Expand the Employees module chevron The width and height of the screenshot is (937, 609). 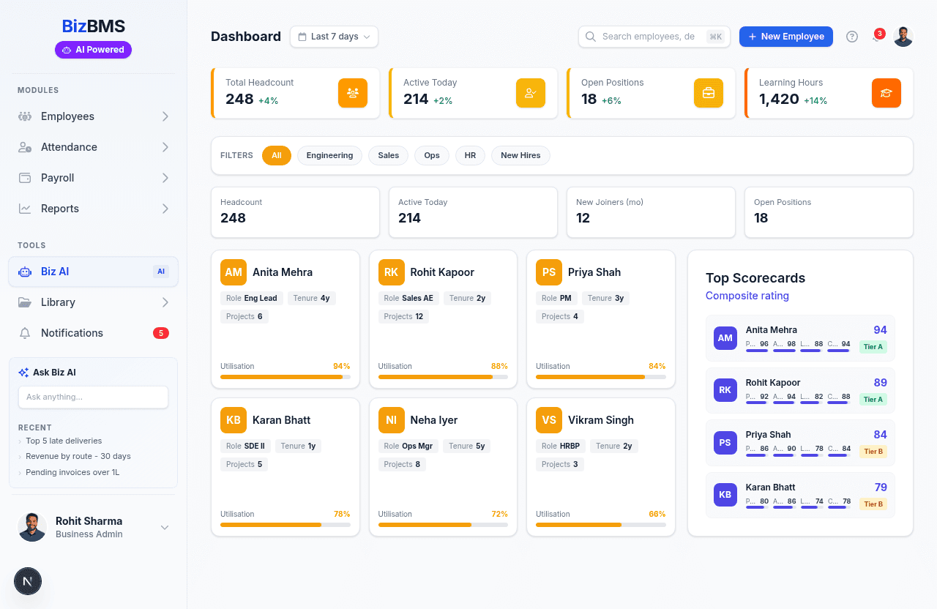(x=165, y=116)
